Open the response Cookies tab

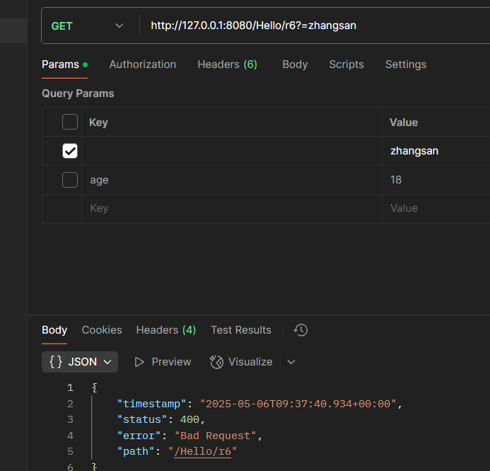(102, 330)
